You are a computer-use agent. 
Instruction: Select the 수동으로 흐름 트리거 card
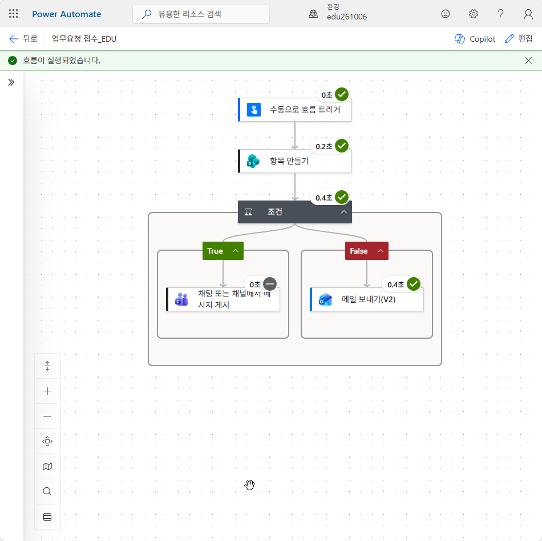(295, 110)
